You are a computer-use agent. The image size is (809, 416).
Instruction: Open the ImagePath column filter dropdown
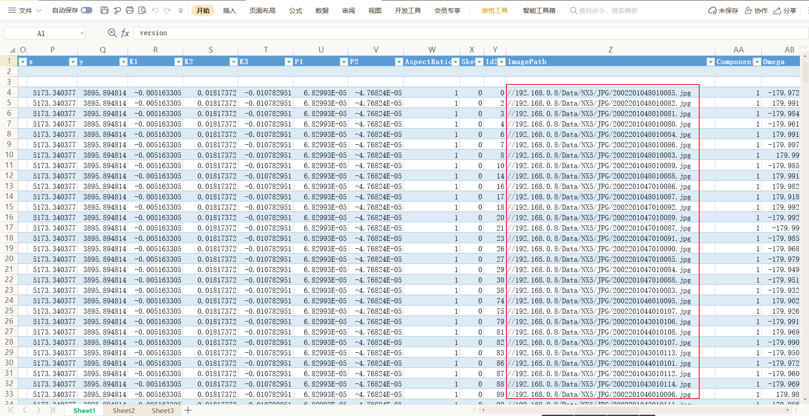pyautogui.click(x=710, y=62)
